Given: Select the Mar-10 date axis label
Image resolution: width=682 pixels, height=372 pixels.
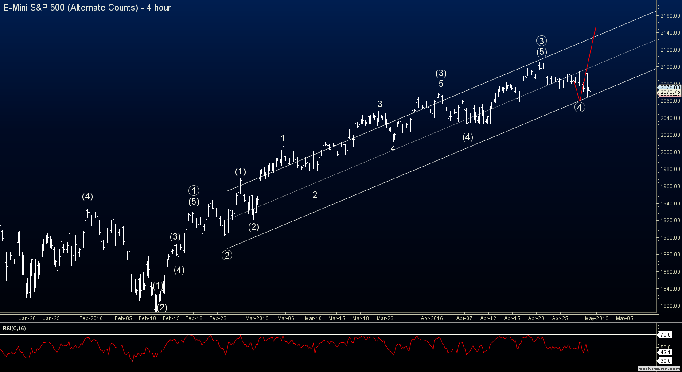Looking at the screenshot, I should [x=313, y=318].
